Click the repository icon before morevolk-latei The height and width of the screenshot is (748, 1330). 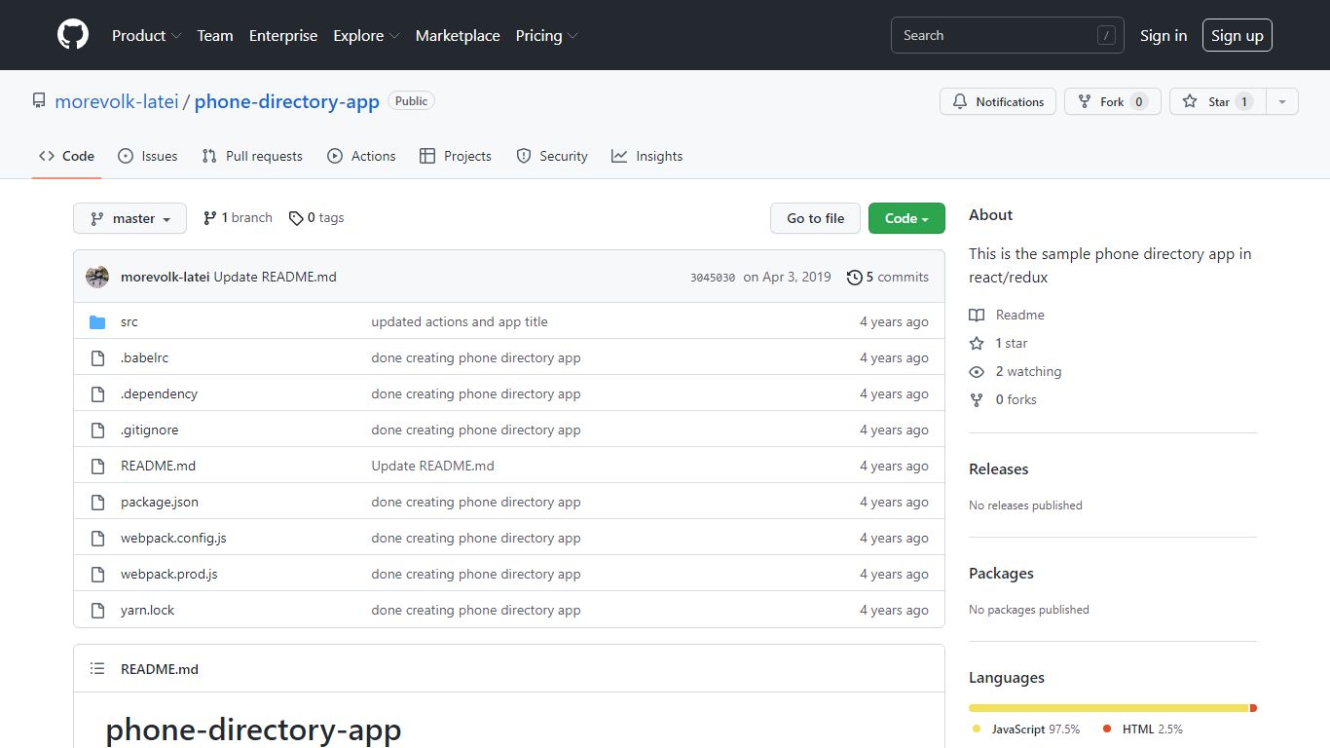coord(39,100)
